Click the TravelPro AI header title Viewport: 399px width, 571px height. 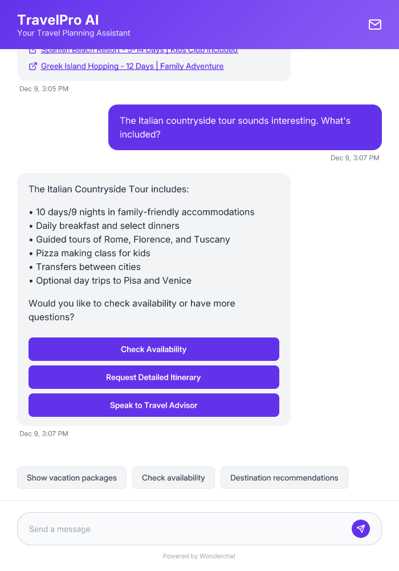coord(57,19)
